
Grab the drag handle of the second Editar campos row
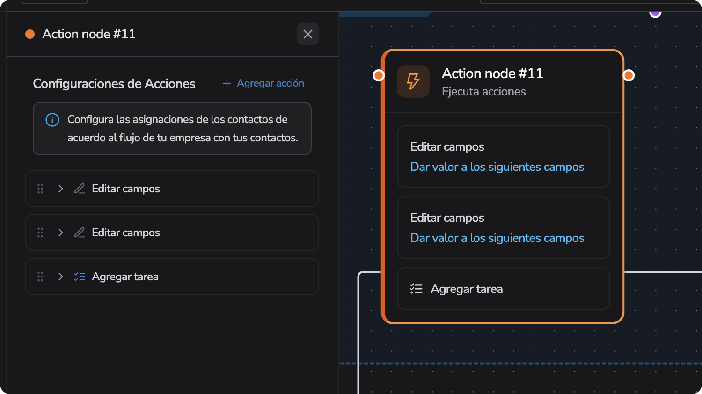pos(40,233)
